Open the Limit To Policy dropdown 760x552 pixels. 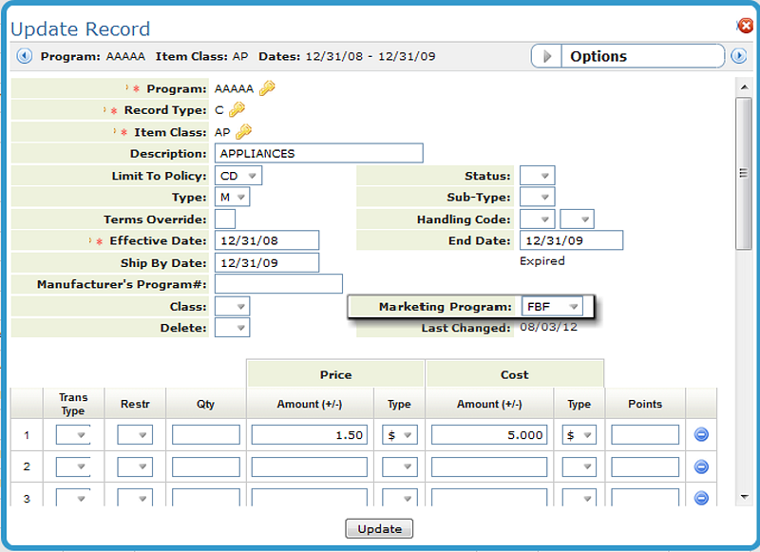(x=238, y=176)
